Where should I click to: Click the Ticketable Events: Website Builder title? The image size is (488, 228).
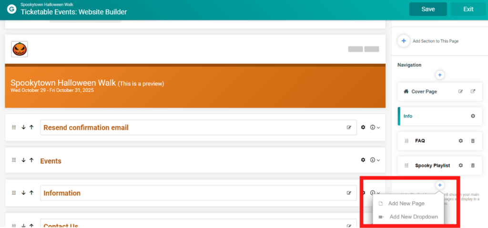click(74, 12)
